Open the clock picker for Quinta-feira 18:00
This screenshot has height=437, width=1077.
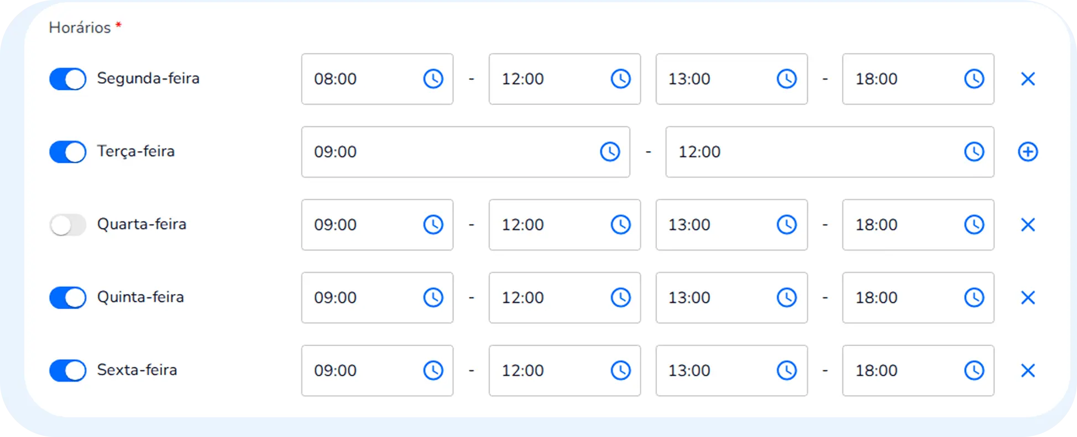(974, 297)
